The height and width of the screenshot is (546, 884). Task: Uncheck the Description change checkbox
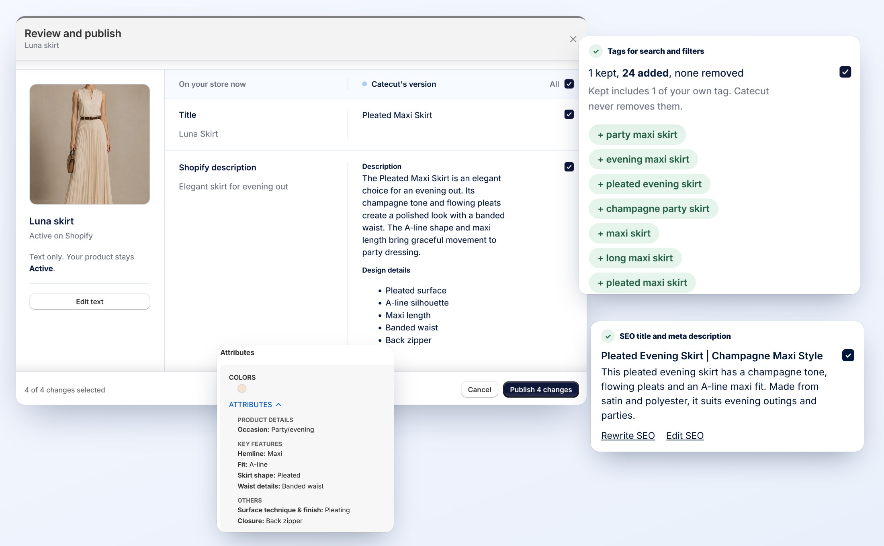[x=569, y=167]
